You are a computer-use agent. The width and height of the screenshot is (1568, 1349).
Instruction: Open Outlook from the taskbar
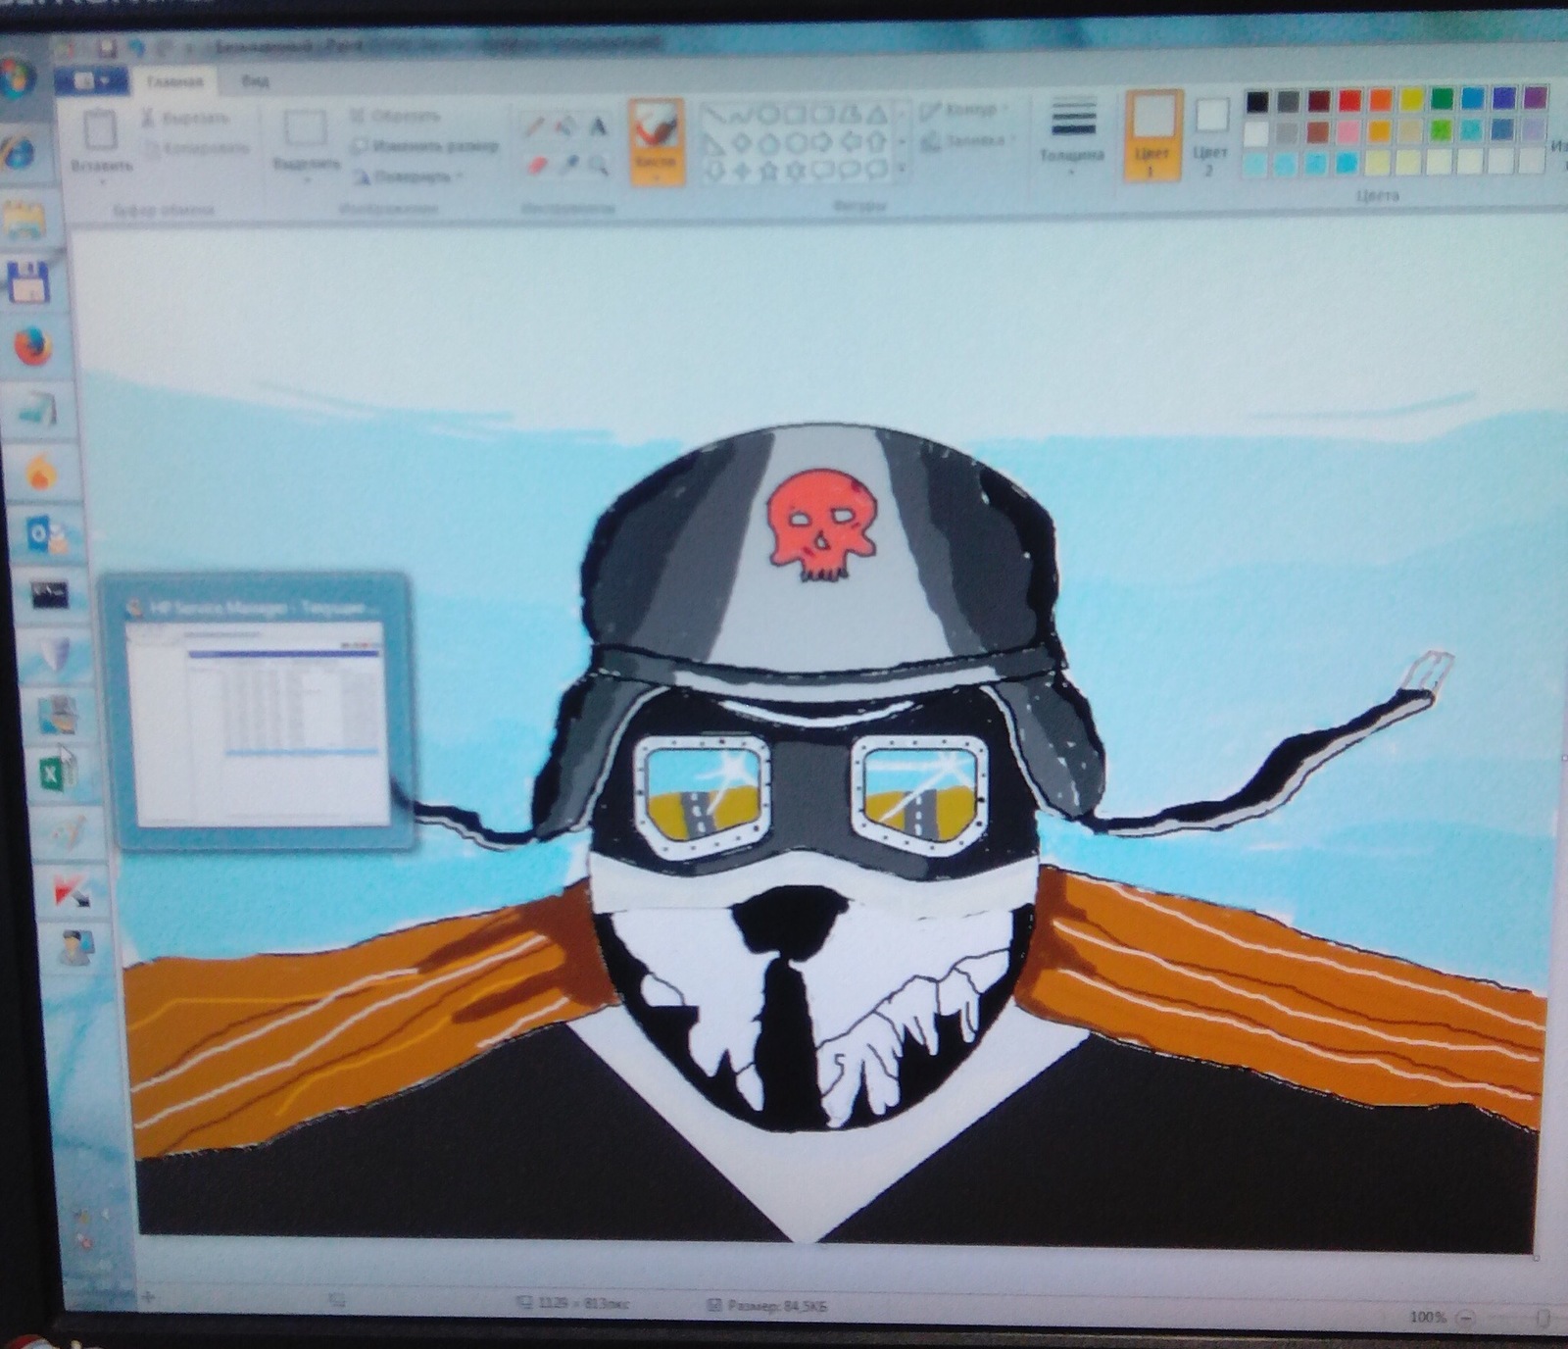tap(45, 535)
